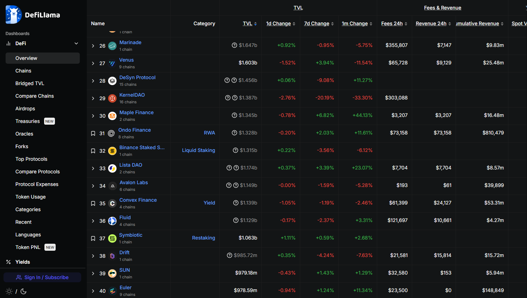Viewport: 527px width, 298px height.
Task: Click the Fluid protocol logo
Action: [x=112, y=221]
